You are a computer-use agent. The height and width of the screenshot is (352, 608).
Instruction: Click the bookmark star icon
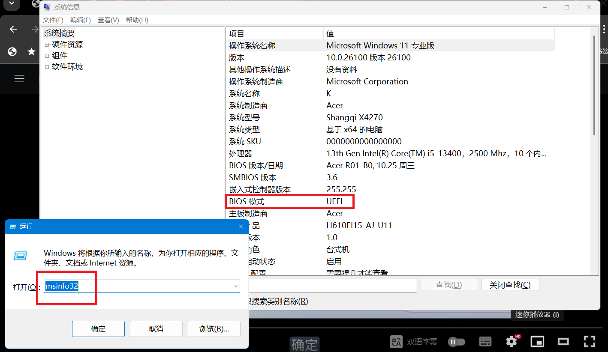pos(31,51)
